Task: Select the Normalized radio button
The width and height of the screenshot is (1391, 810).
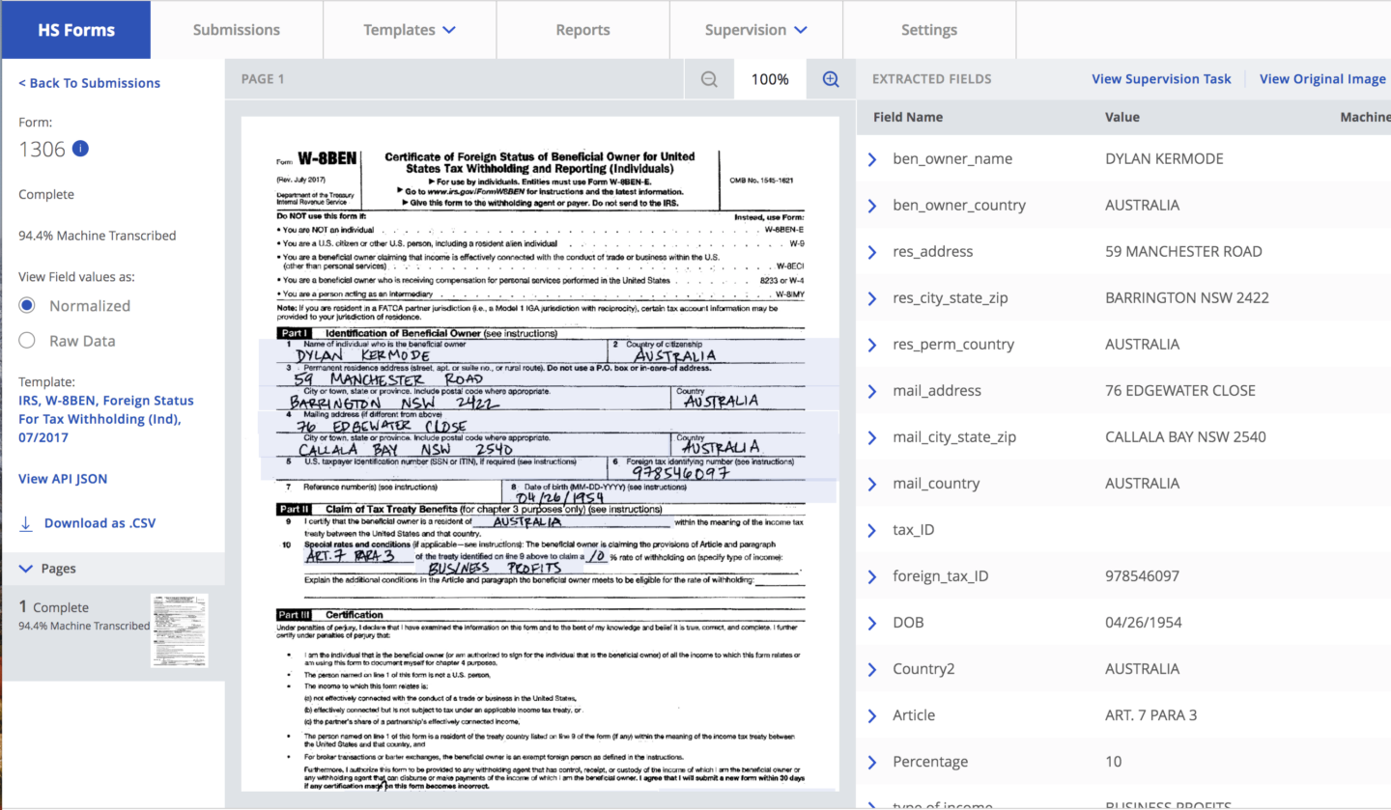Action: pyautogui.click(x=27, y=305)
